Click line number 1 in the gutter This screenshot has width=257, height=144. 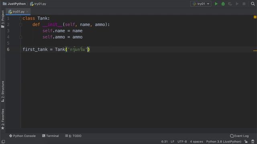pos(8,18)
